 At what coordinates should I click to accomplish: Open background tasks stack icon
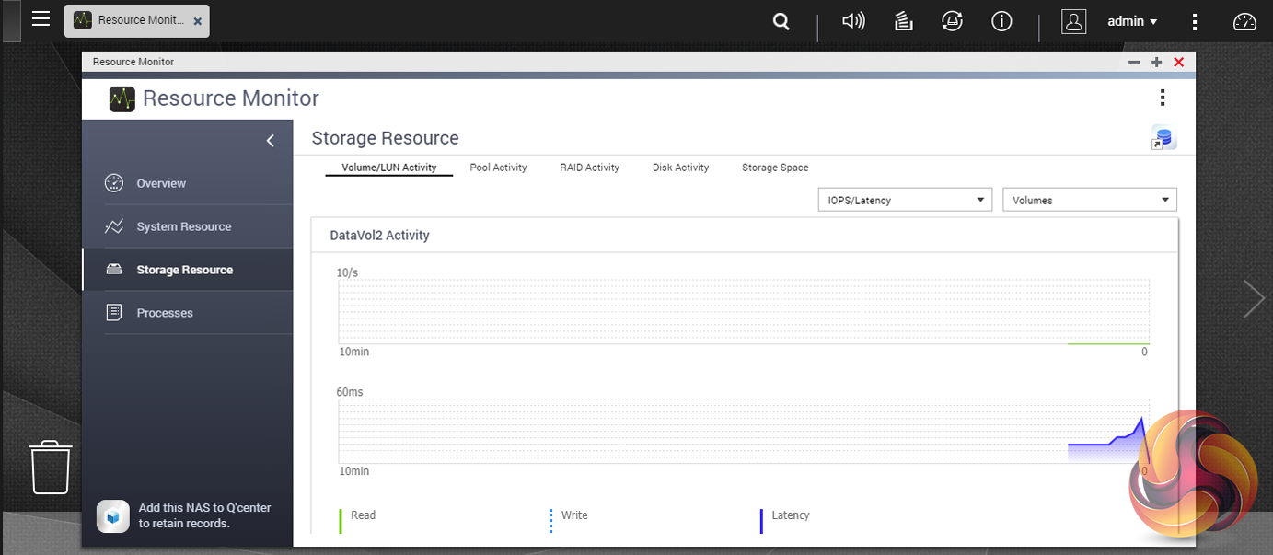click(x=903, y=21)
